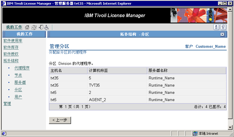Click the 主机名 column header
This screenshot has height=137, width=234.
[68, 71]
